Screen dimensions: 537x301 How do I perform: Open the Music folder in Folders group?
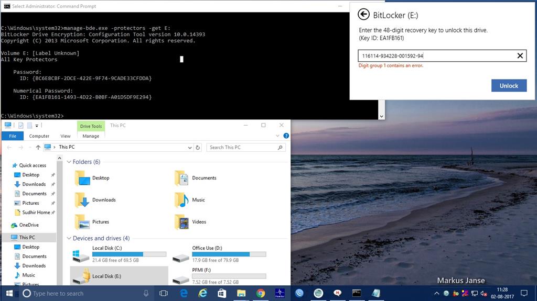click(189, 200)
